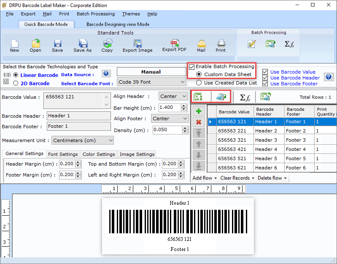Screen dimensions: 337x264
Task: Click the Excel export icon near Total Rows
Action: [265, 96]
